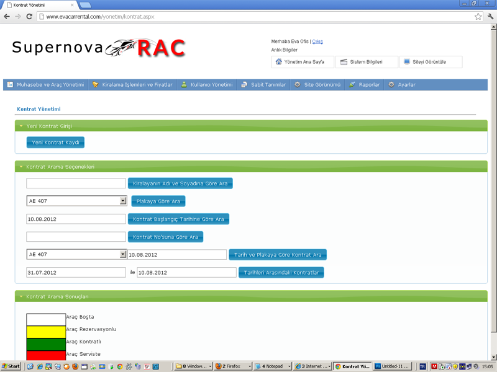The width and height of the screenshot is (497, 372).
Task: Expand the 2 Firefox taskbar group arrow
Action: pyautogui.click(x=250, y=366)
